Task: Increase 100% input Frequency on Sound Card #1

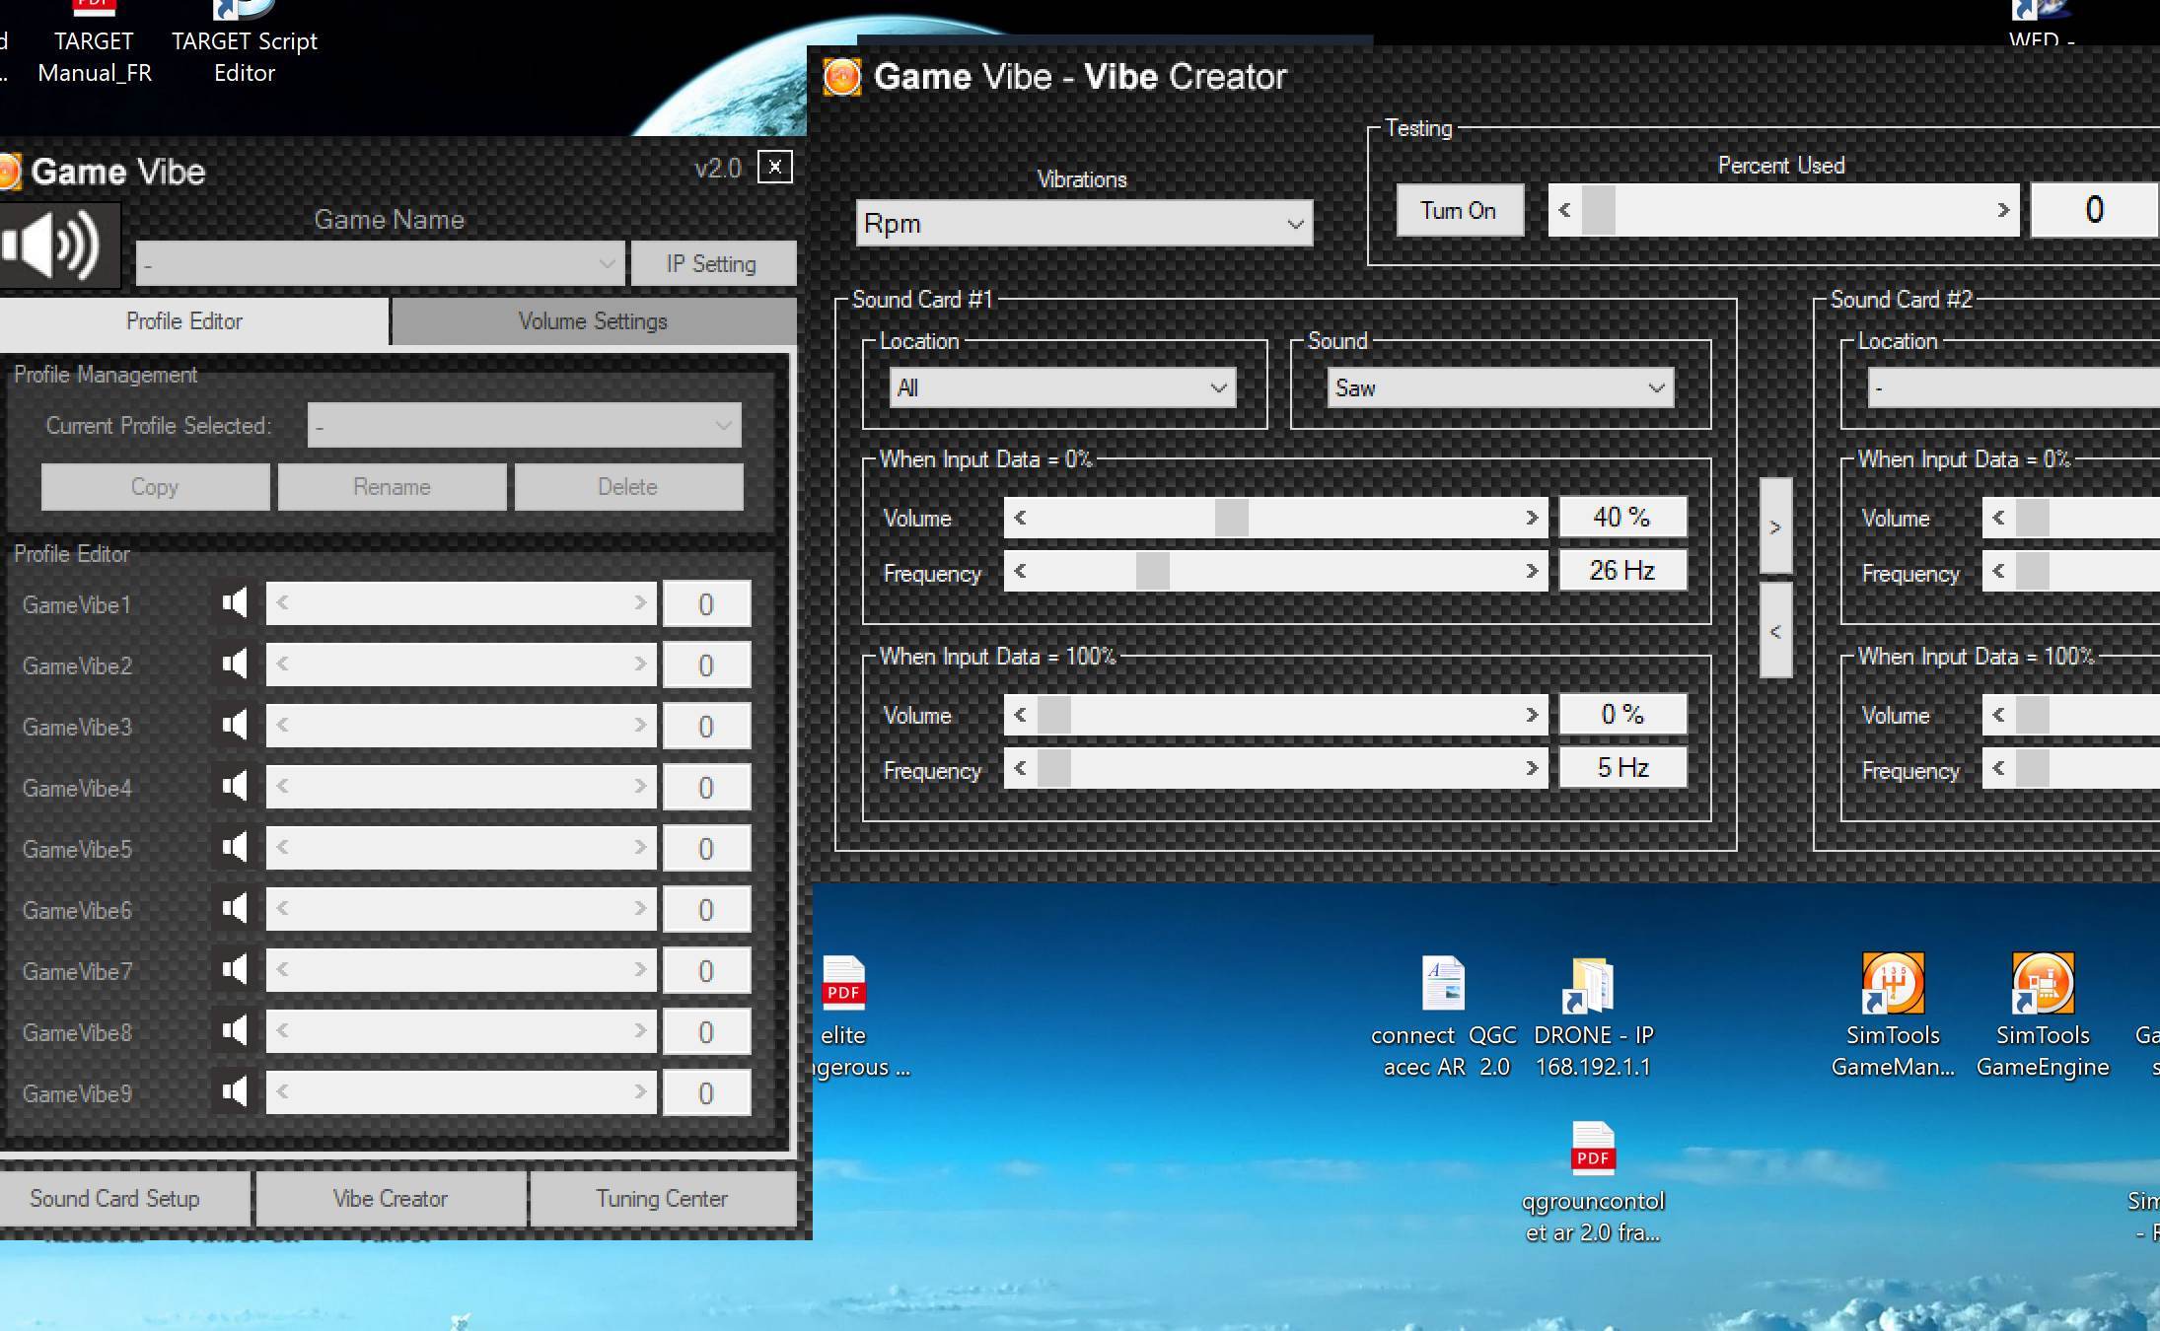Action: click(1531, 768)
